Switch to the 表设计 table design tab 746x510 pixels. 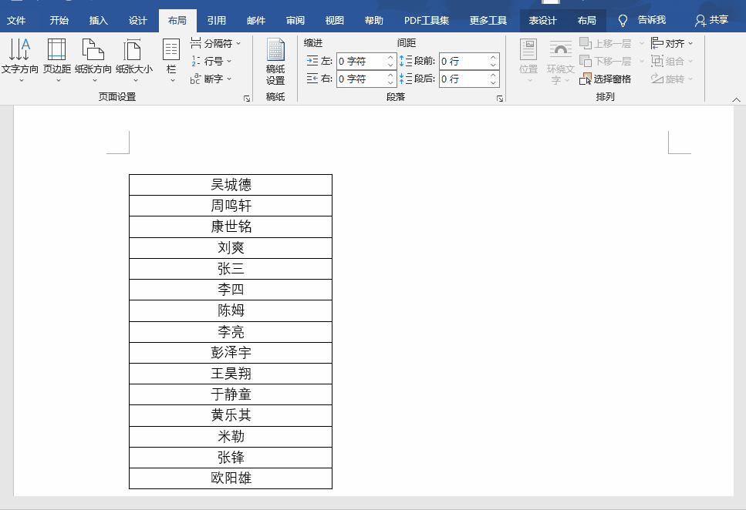tap(543, 21)
